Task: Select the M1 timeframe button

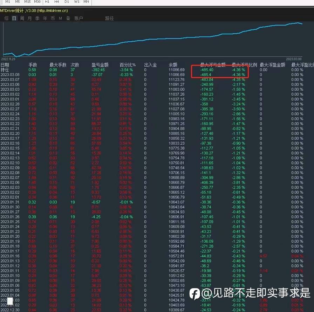Action: click(8, 2)
